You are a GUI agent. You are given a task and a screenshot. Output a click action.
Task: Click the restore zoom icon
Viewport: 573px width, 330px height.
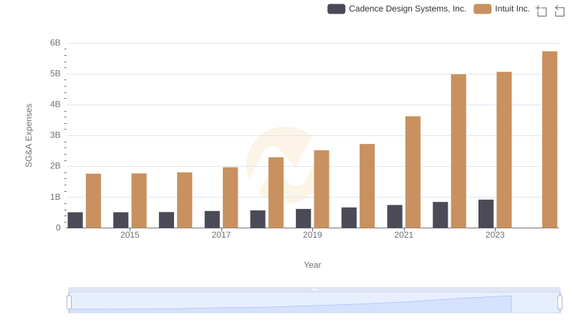click(559, 11)
